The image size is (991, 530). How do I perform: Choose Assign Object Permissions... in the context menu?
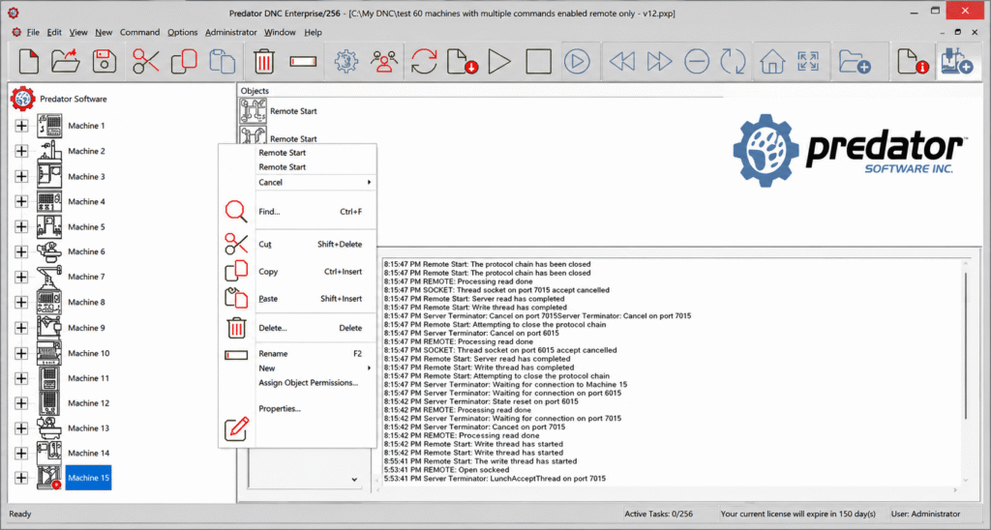(315, 383)
